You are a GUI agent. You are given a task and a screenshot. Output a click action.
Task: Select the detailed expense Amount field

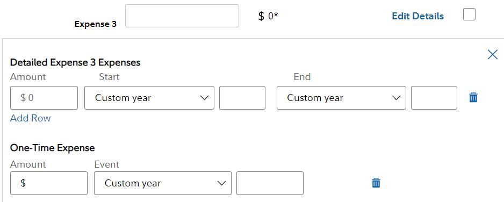44,98
